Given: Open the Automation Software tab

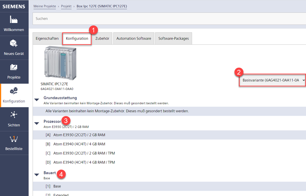Looking at the screenshot, I should point(134,38).
